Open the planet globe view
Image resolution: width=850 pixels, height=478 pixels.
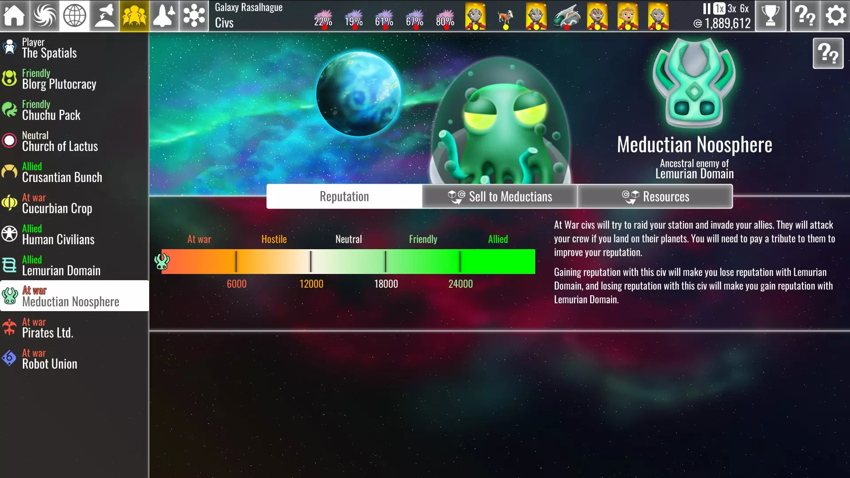point(74,15)
